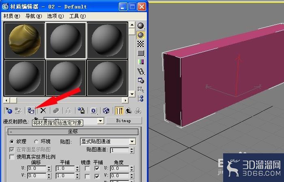Click sample slots scroll right arrow
Image resolution: width=284 pixels, height=182 pixels.
pos(125,100)
